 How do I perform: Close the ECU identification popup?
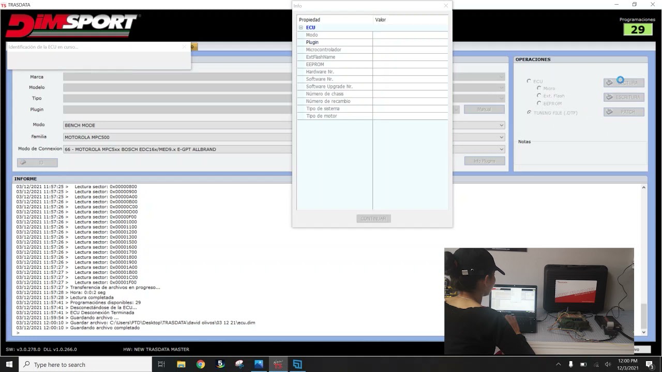pos(185,47)
